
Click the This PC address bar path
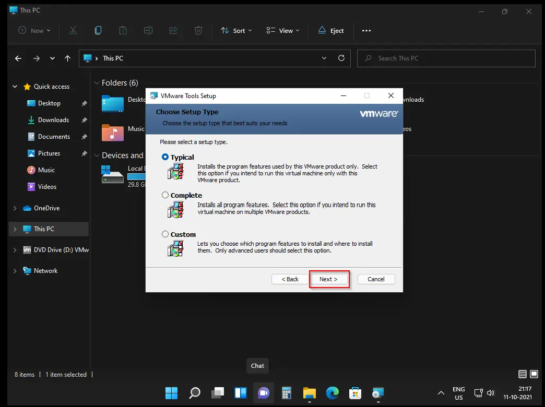pyautogui.click(x=113, y=58)
